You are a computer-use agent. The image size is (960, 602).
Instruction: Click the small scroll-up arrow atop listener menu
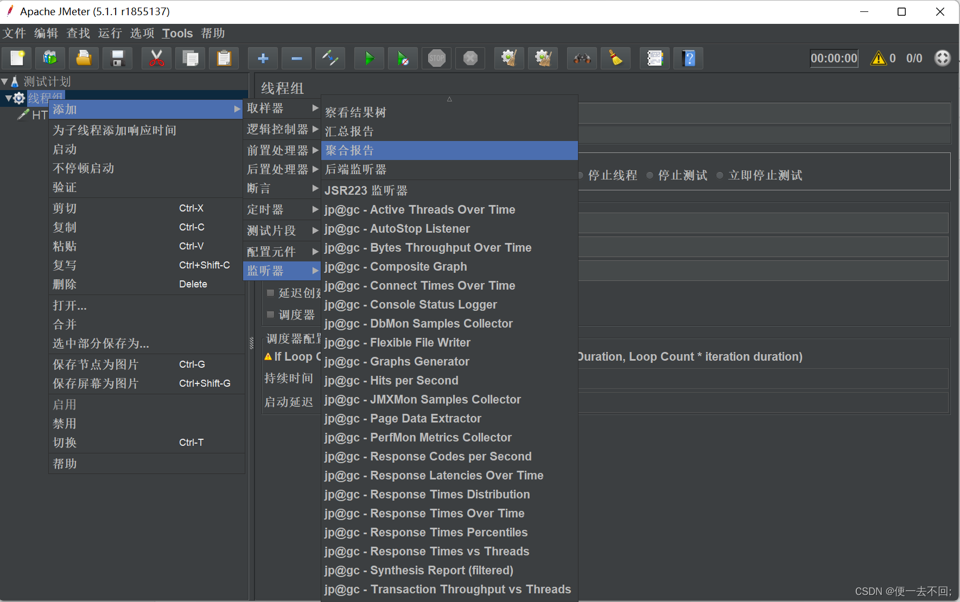[449, 99]
